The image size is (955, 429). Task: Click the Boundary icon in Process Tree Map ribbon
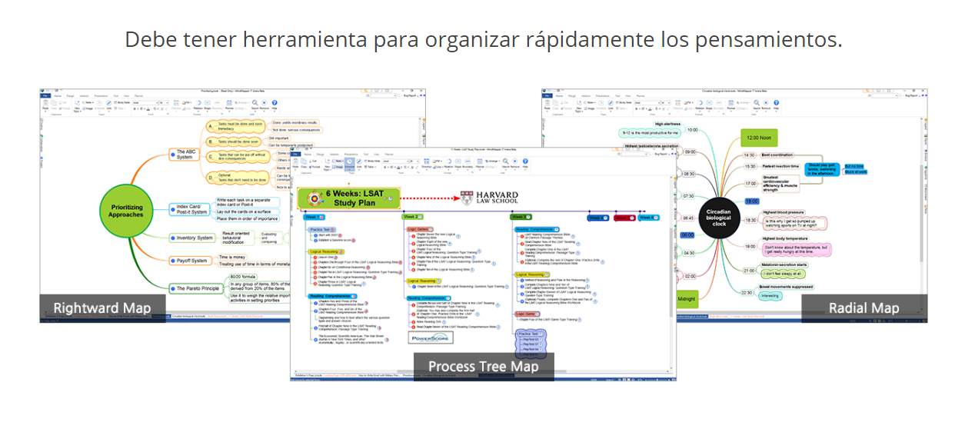[x=468, y=161]
